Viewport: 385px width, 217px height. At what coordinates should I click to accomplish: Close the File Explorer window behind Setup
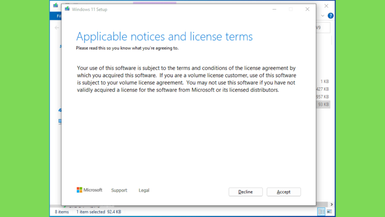[x=326, y=6]
